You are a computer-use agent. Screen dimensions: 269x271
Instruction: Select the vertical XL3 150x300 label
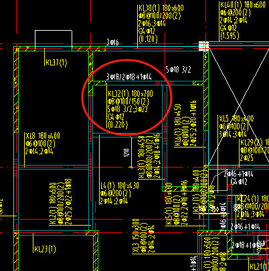pos(136,236)
